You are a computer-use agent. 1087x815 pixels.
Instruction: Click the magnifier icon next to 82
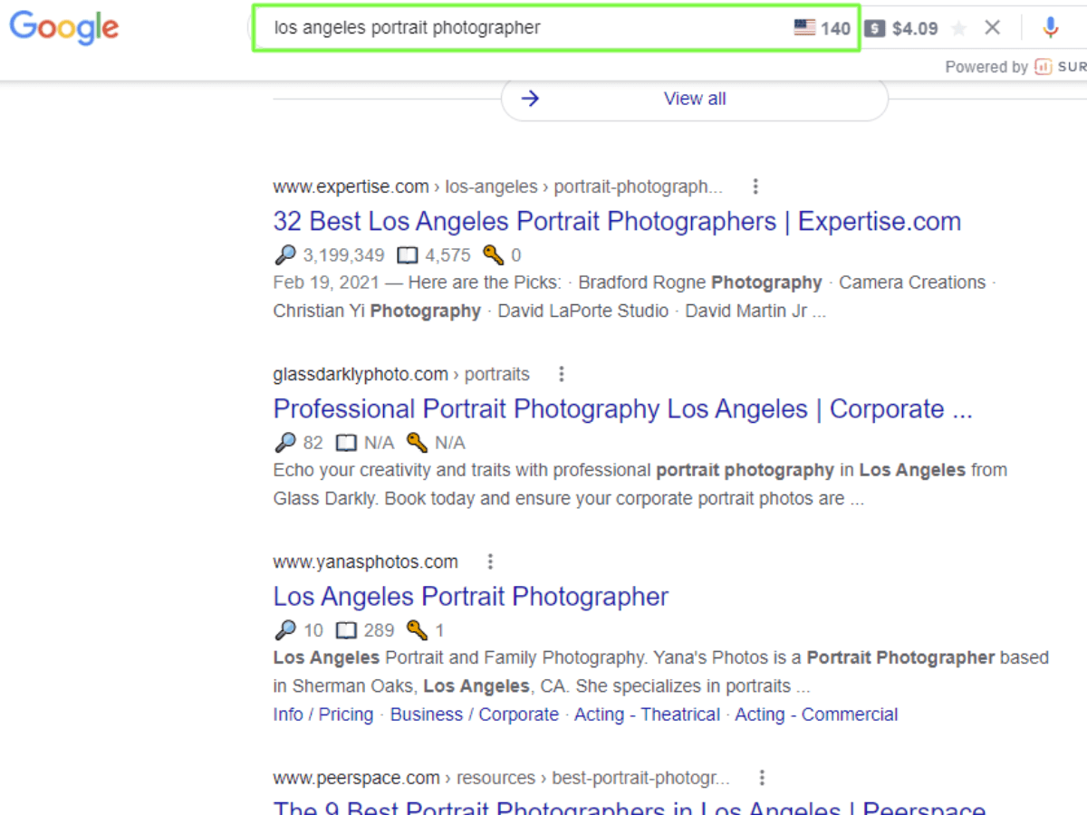(x=285, y=443)
